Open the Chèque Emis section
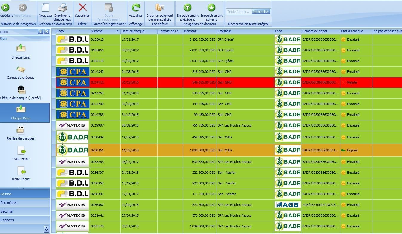Image resolution: width=402 pixels, height=234 pixels. click(21, 51)
